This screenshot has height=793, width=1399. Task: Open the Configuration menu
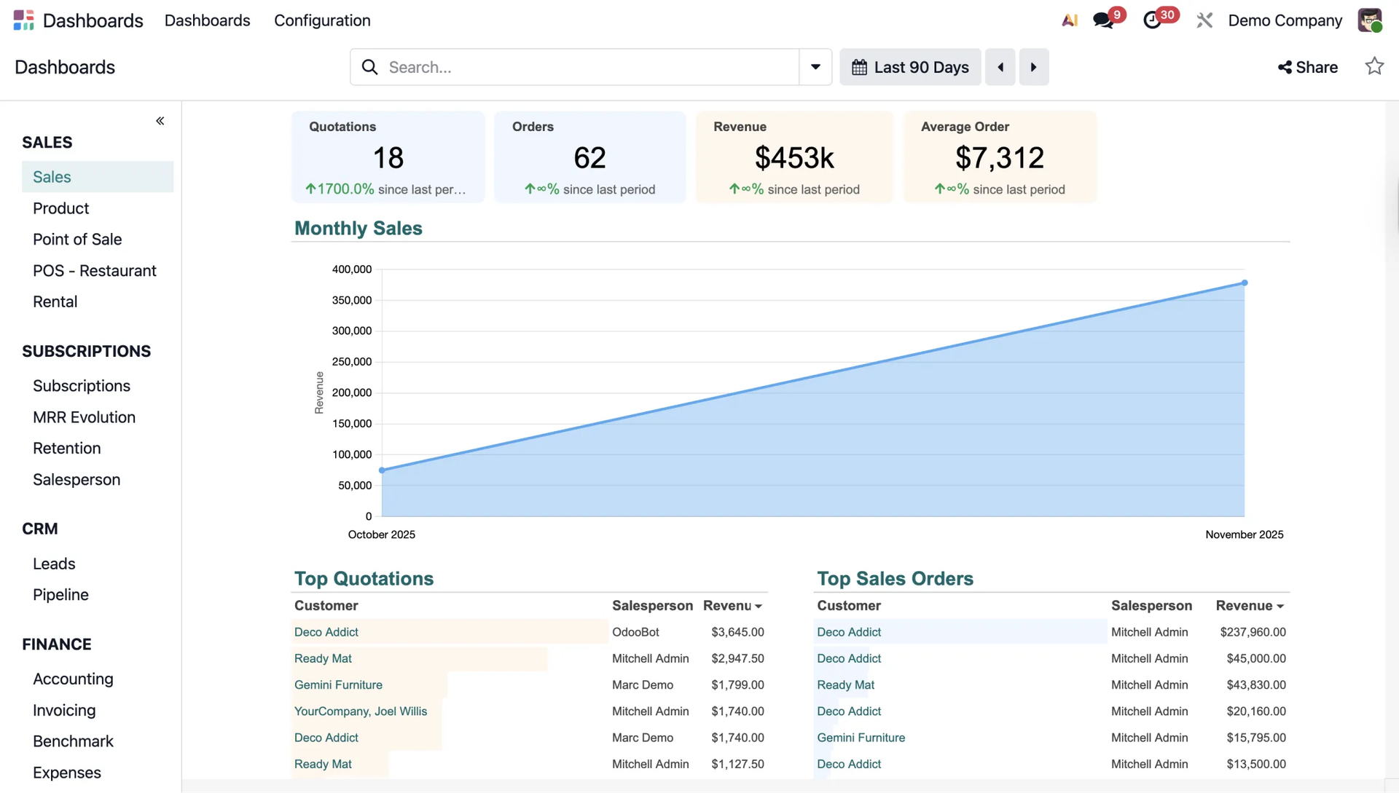322,20
